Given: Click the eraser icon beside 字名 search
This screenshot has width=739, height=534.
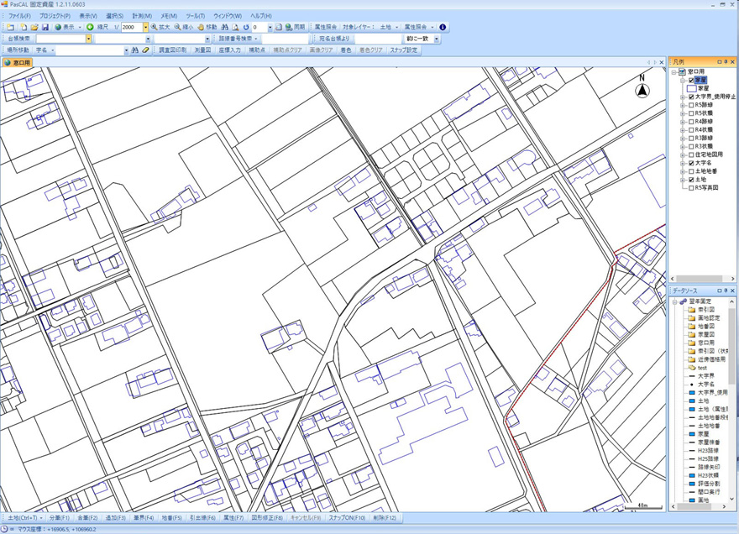Looking at the screenshot, I should [x=145, y=50].
